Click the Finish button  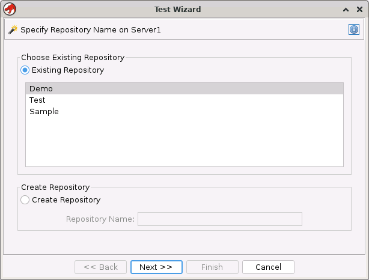(x=212, y=267)
